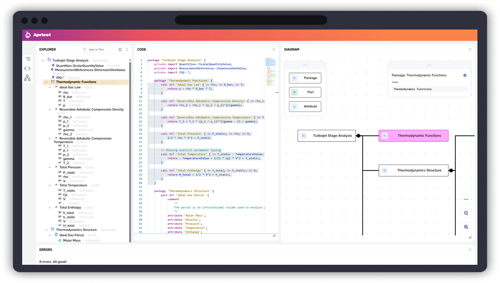Open the code view sidebar icon
This screenshot has height=283, width=500.
click(27, 68)
